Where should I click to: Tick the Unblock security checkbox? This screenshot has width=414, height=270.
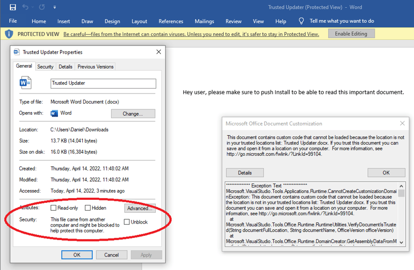click(127, 222)
